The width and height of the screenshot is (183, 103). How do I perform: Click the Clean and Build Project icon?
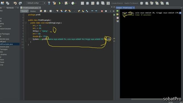pyautogui.click(x=54, y=3)
